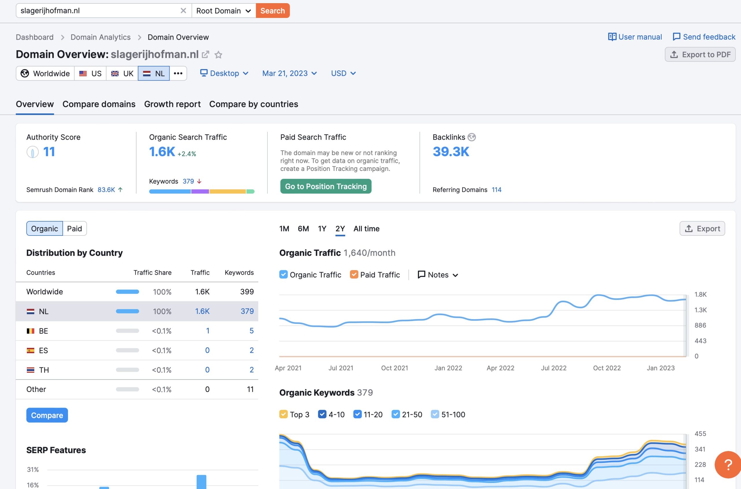Select the 1Y time range
This screenshot has height=489, width=741.
[322, 229]
